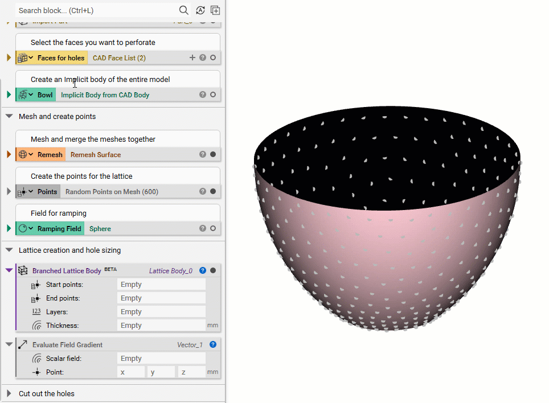Viewport: 549px width, 403px height.
Task: Click the search magnifier icon
Action: [x=183, y=10]
